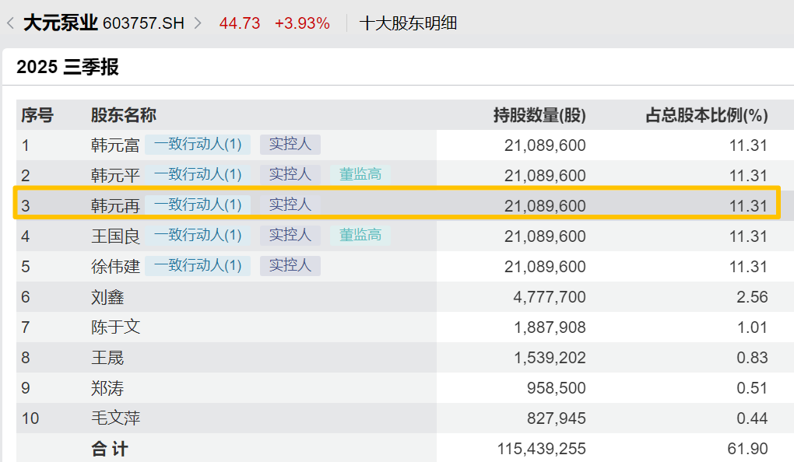Click 韩元富's share count 21,089,600
The image size is (794, 462).
pos(545,145)
